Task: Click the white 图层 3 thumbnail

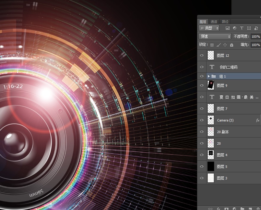Action: [211, 178]
